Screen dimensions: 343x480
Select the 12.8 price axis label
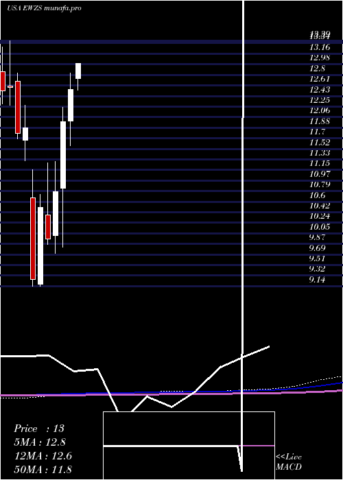tap(317, 69)
